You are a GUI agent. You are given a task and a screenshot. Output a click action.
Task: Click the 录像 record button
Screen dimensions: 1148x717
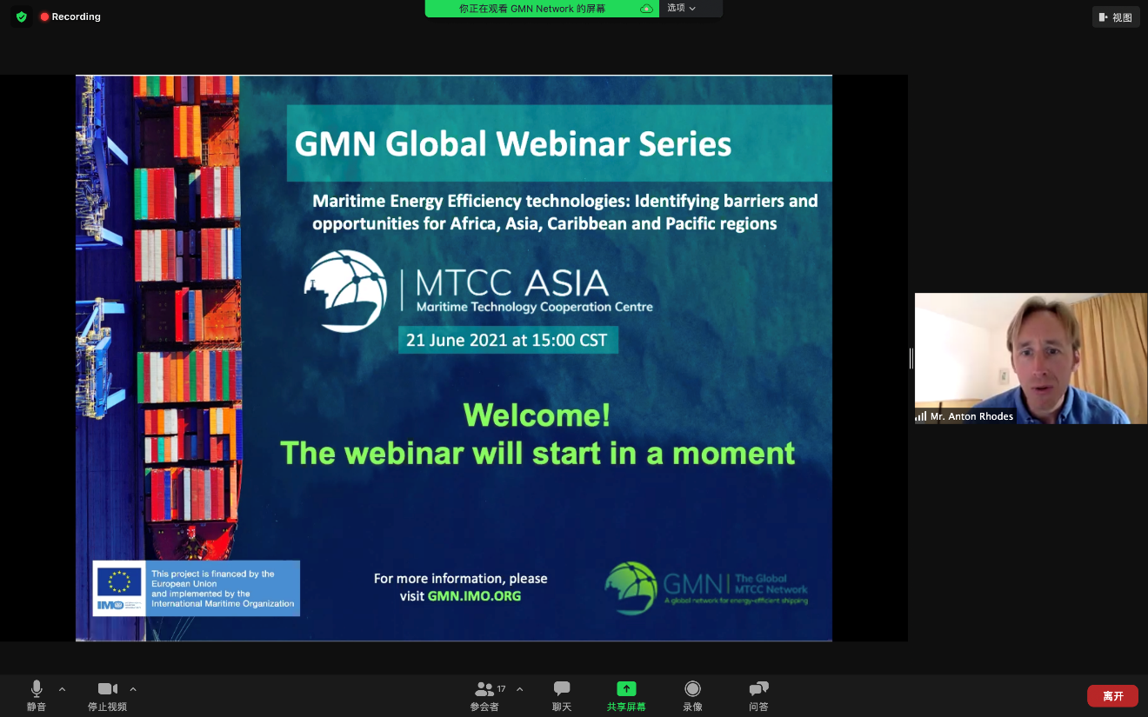pos(692,695)
